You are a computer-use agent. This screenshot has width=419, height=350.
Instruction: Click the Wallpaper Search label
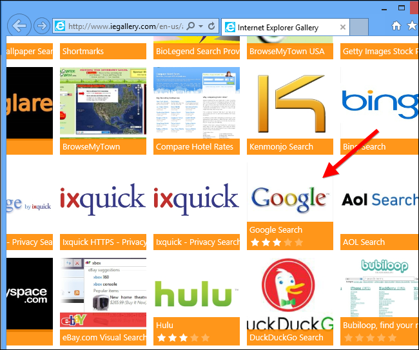coord(30,52)
